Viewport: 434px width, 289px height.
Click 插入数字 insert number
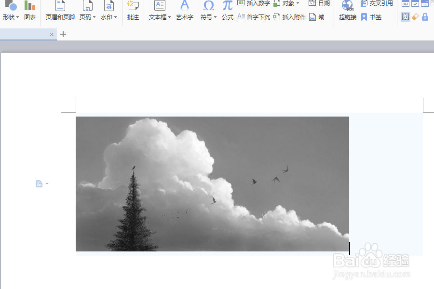254,3
